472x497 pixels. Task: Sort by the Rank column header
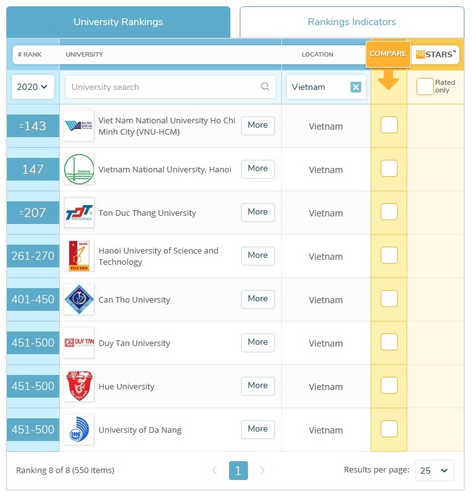click(30, 55)
